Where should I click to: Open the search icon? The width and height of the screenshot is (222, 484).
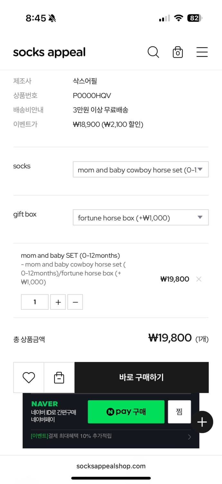click(153, 52)
